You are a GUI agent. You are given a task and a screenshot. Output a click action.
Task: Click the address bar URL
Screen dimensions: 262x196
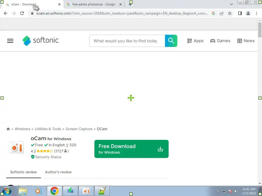point(122,13)
